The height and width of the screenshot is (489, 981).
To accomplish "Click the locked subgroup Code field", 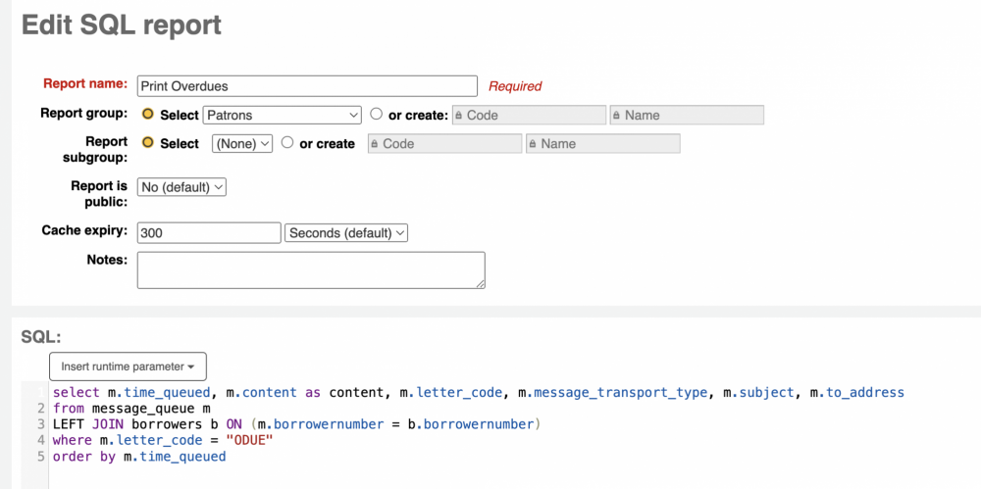I will pyautogui.click(x=444, y=144).
